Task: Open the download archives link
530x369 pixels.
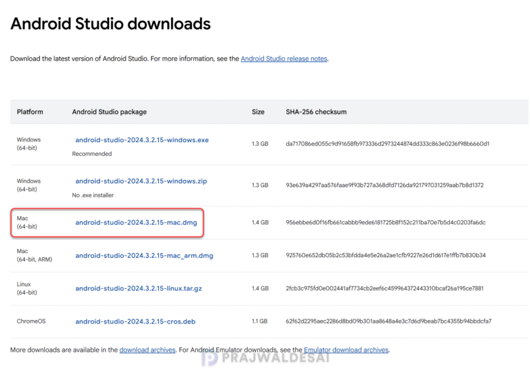Action: [148, 350]
